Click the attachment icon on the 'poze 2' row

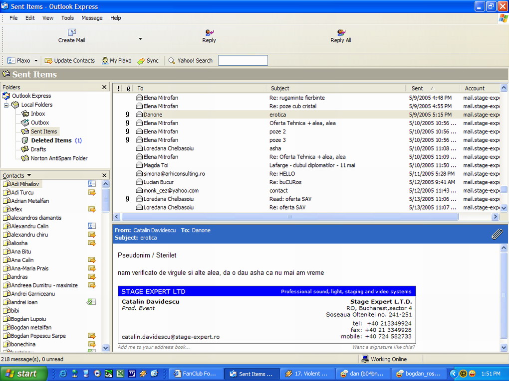[127, 131]
